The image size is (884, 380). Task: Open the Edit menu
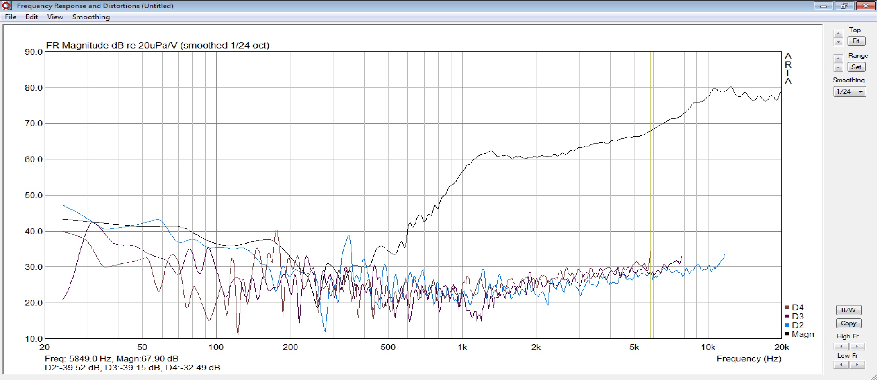coord(32,17)
